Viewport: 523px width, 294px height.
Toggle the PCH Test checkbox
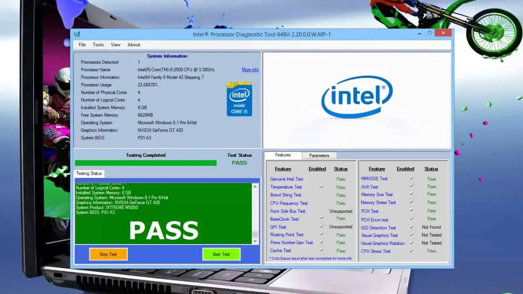[411, 211]
